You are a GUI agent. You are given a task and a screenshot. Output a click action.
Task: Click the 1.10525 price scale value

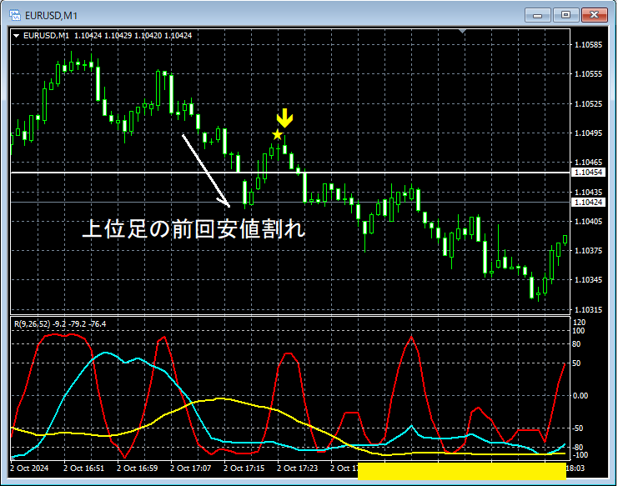click(589, 104)
